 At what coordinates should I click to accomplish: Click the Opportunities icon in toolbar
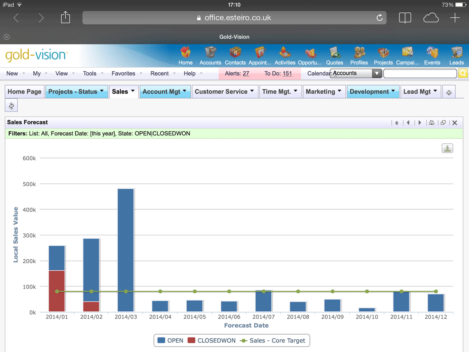pos(310,56)
